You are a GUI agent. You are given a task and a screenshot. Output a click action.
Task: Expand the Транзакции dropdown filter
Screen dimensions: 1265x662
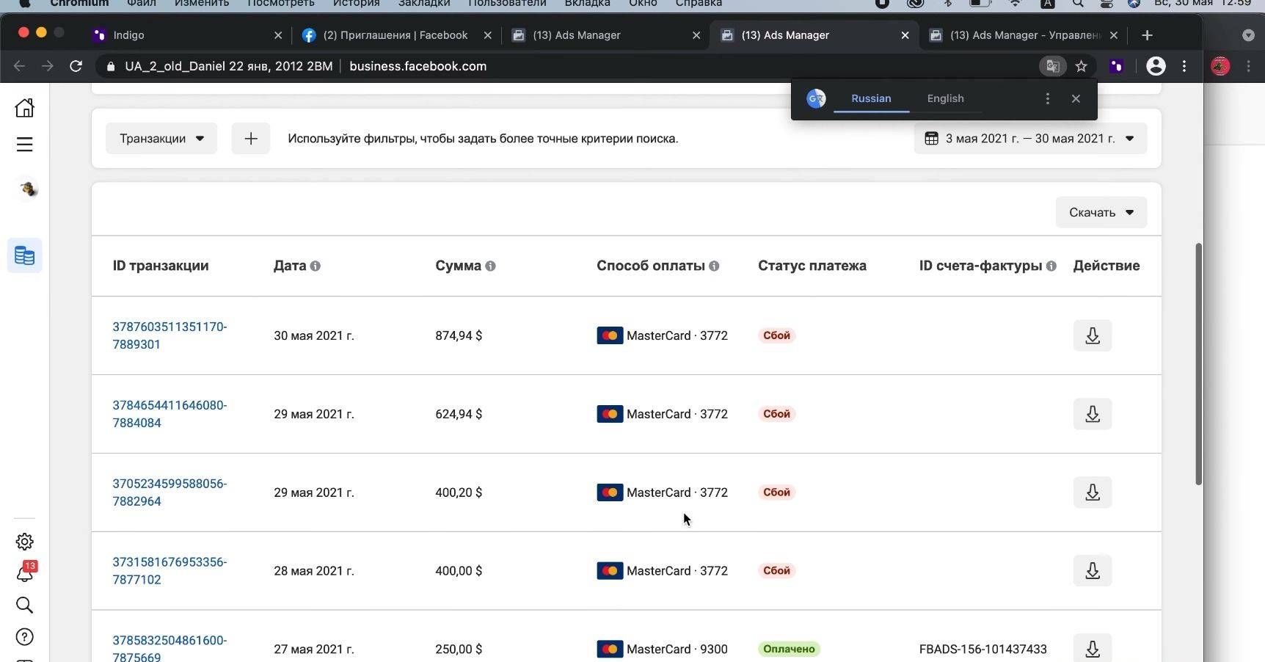[x=161, y=139]
